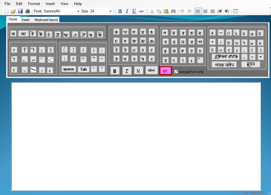
Task: Open the Insert menu in menu bar
Action: click(x=50, y=4)
